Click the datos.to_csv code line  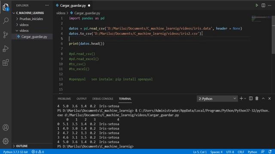click(x=135, y=33)
